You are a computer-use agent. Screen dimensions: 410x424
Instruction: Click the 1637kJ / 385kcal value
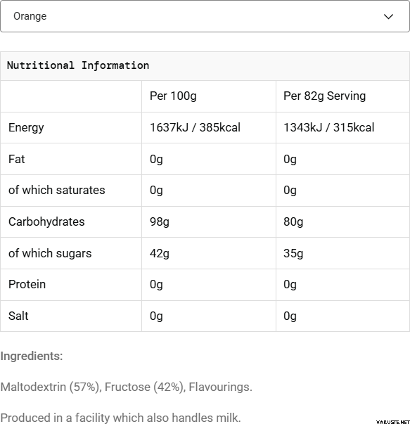tap(195, 127)
